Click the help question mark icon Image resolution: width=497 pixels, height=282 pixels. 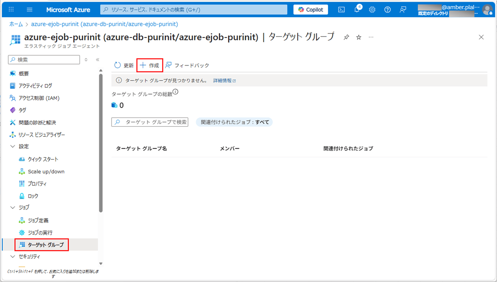[x=388, y=10]
